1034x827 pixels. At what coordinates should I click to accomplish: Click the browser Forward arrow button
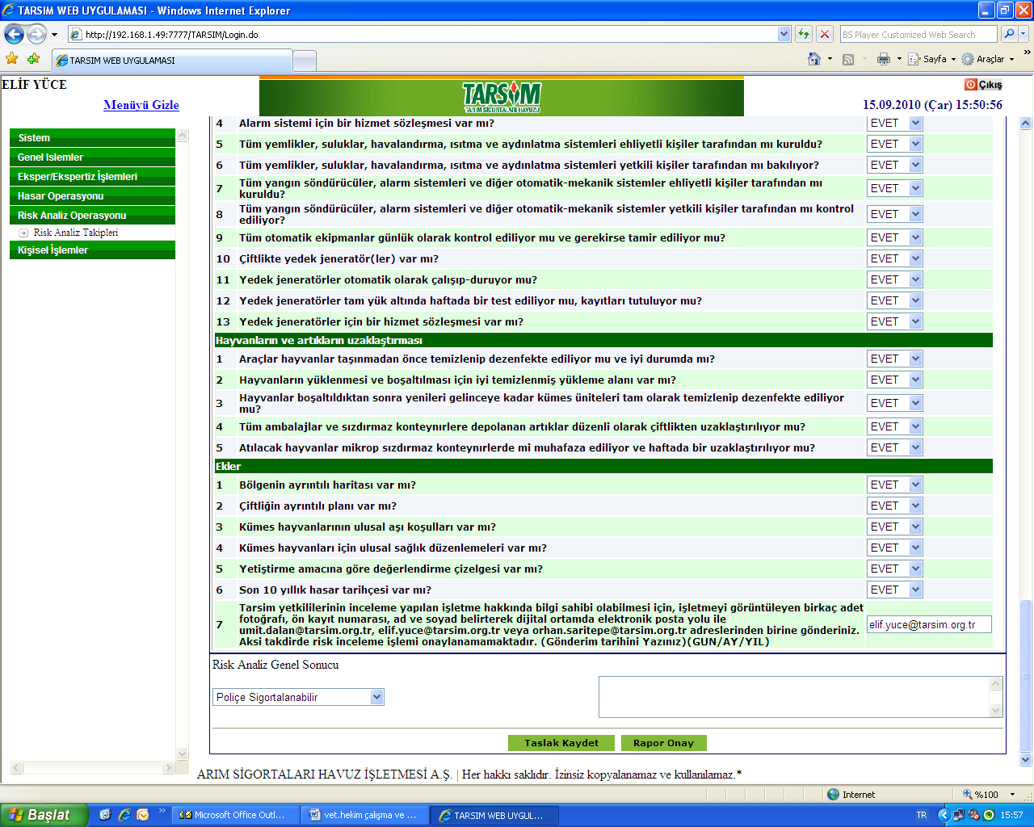pos(36,34)
